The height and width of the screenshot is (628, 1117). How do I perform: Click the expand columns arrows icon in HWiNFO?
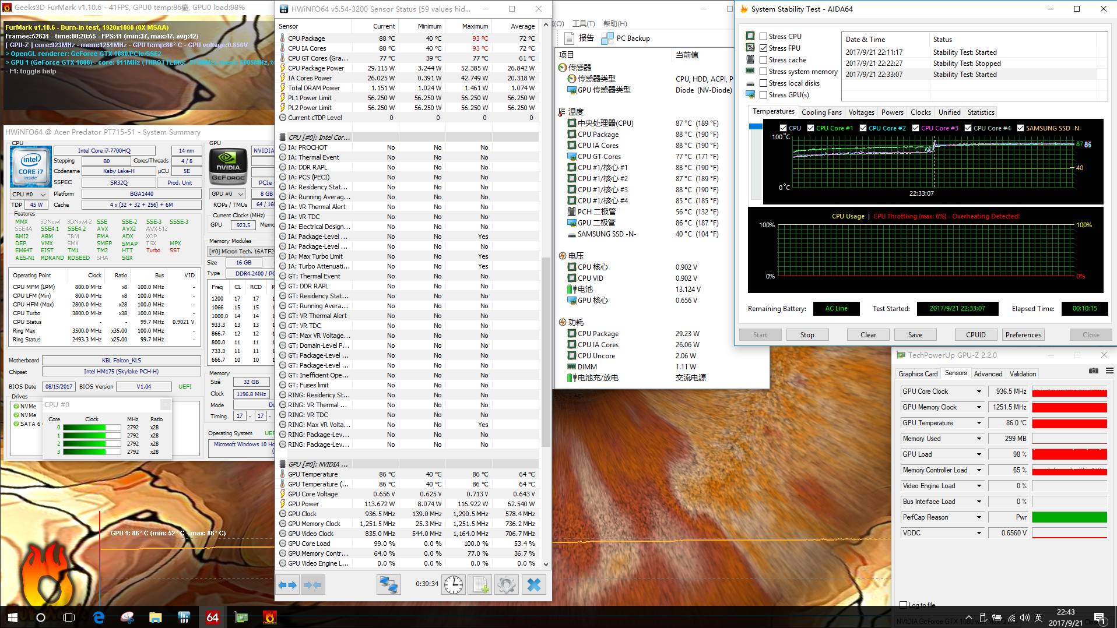[287, 584]
